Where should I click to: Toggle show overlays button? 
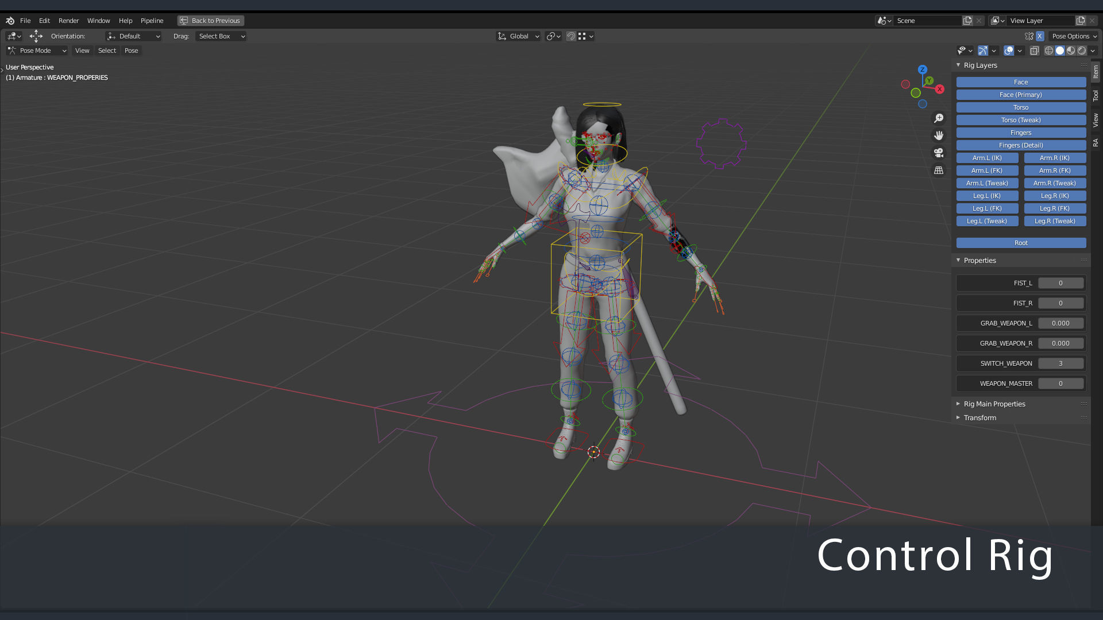pyautogui.click(x=1009, y=51)
